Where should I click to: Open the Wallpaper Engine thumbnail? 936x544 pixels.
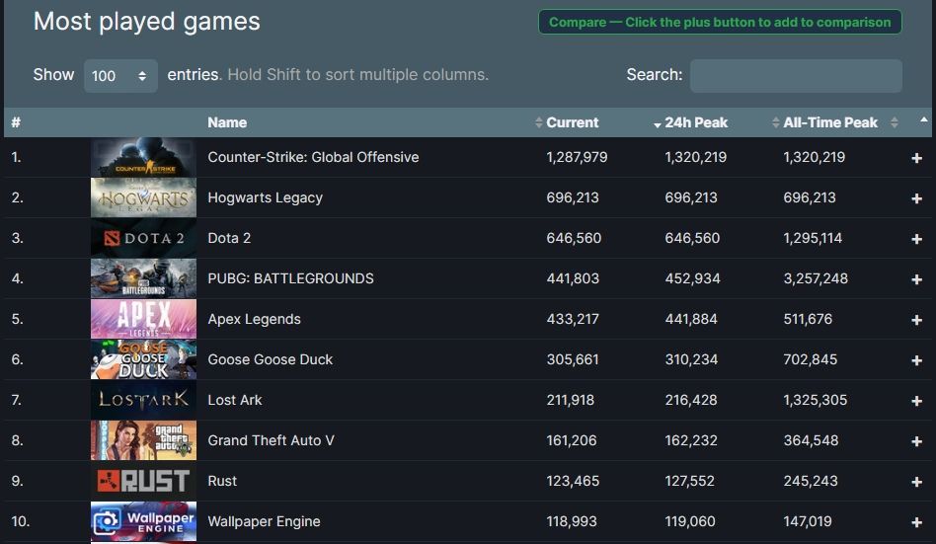click(143, 521)
